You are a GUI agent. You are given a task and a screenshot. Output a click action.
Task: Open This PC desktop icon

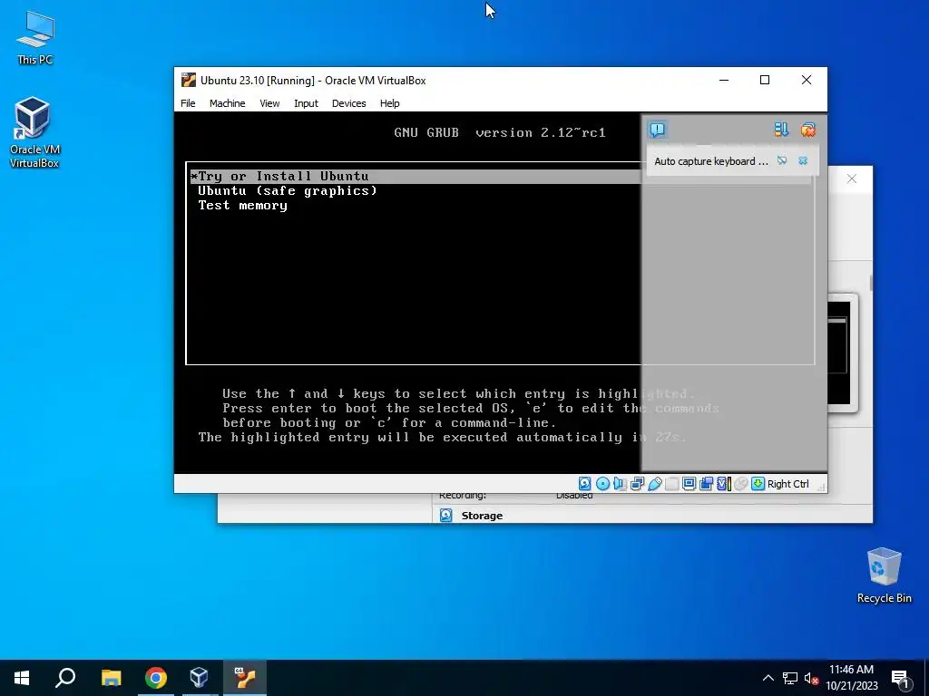(x=35, y=38)
